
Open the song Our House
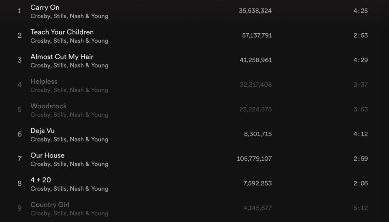pos(47,155)
